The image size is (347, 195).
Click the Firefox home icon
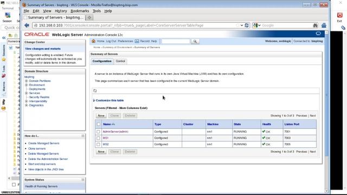pos(324,25)
